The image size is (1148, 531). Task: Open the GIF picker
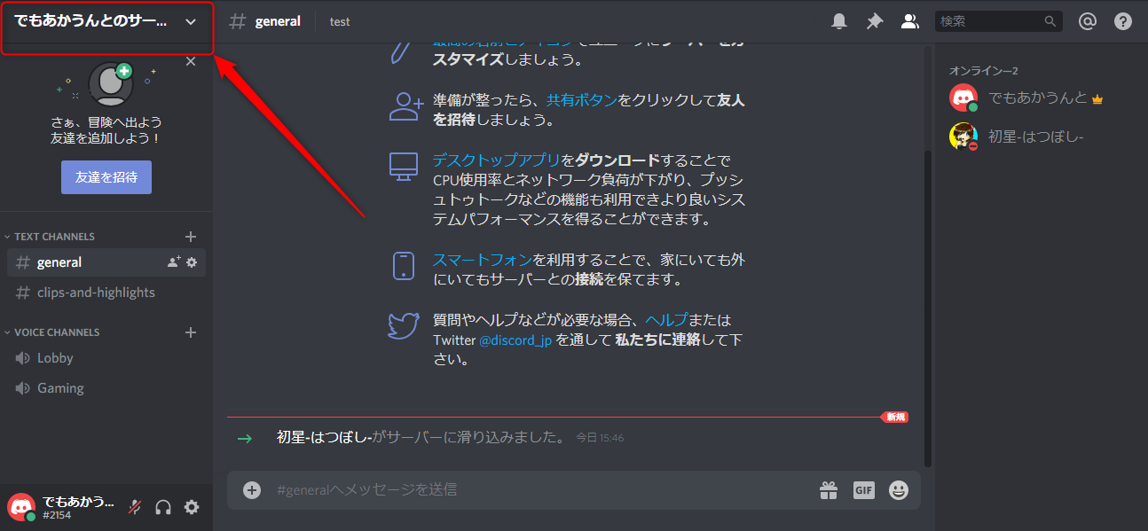tap(864, 489)
